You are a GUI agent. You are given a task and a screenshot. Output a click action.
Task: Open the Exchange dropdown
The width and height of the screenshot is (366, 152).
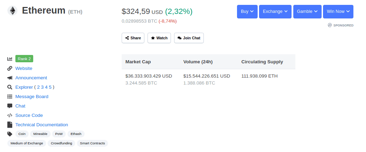tap(275, 11)
